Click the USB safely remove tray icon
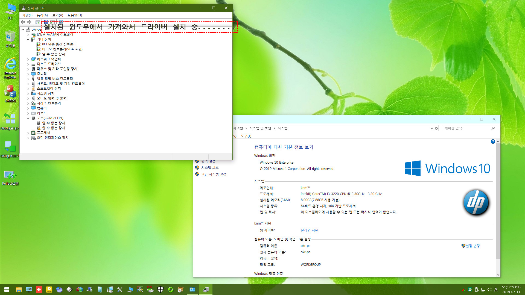 coord(477,290)
